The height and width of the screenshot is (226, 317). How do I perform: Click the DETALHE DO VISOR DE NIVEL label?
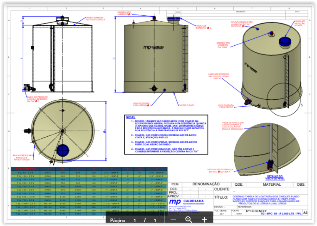[x=274, y=177]
